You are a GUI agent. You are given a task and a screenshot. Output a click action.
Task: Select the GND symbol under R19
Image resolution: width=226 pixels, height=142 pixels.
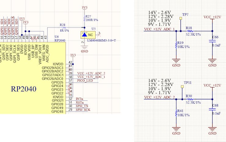coord(176,62)
